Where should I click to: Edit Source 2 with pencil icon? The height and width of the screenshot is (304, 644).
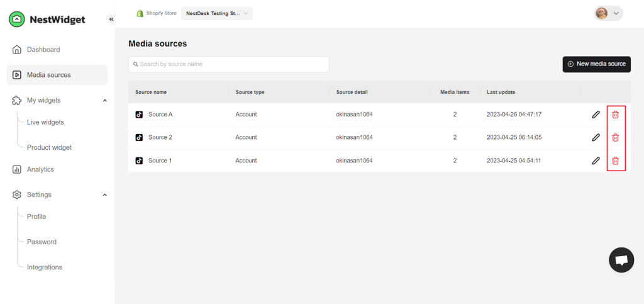coord(596,138)
